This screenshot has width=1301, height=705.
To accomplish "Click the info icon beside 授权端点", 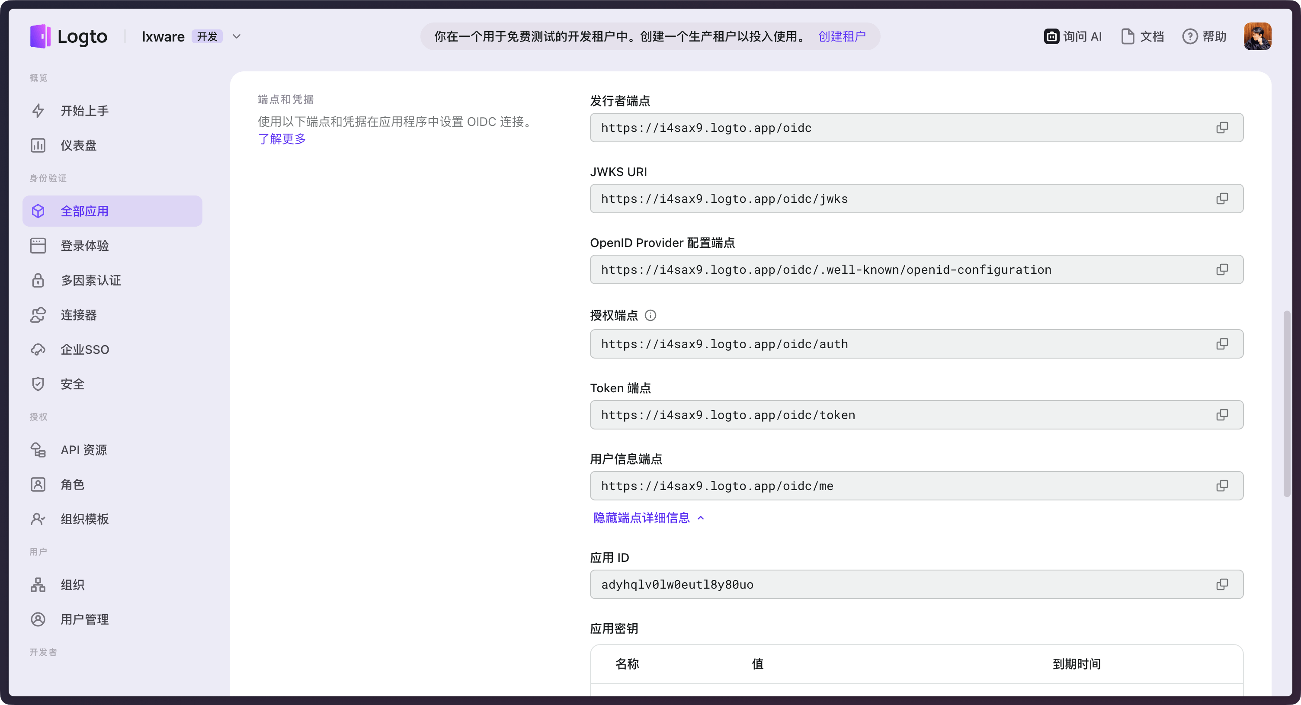I will pyautogui.click(x=650, y=316).
